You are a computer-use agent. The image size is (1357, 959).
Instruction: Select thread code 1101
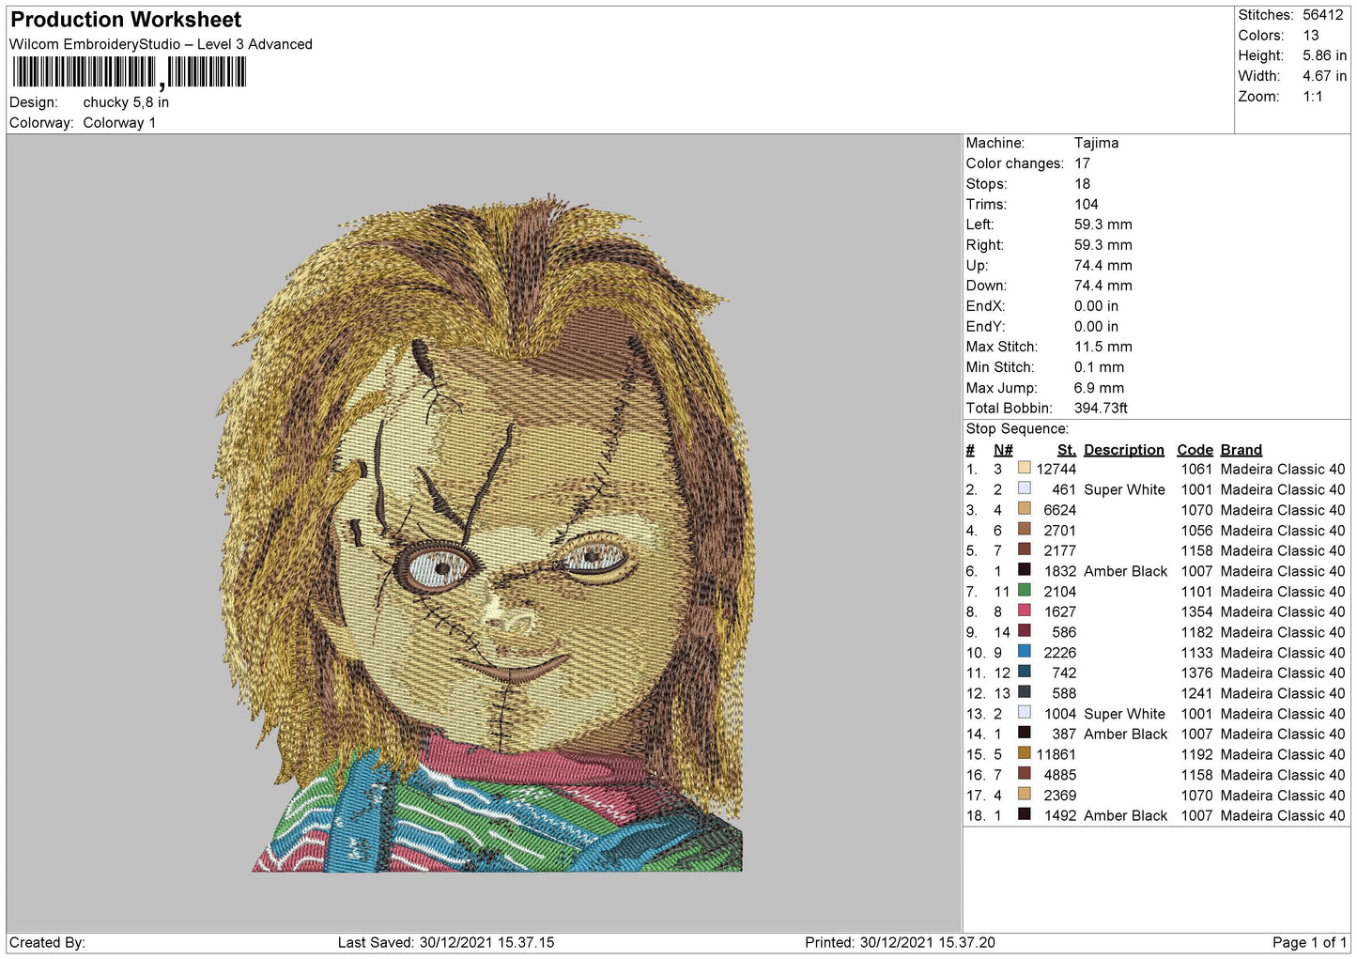1196,592
